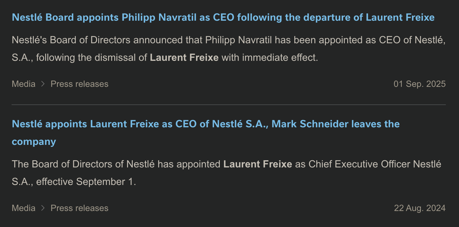The image size is (459, 227).
Task: Click the headline mentioning Mark Schneider leaving
Action: coord(337,124)
